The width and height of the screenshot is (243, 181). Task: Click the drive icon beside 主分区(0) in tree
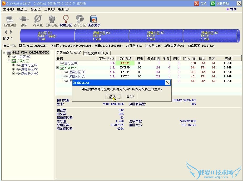[14, 57]
